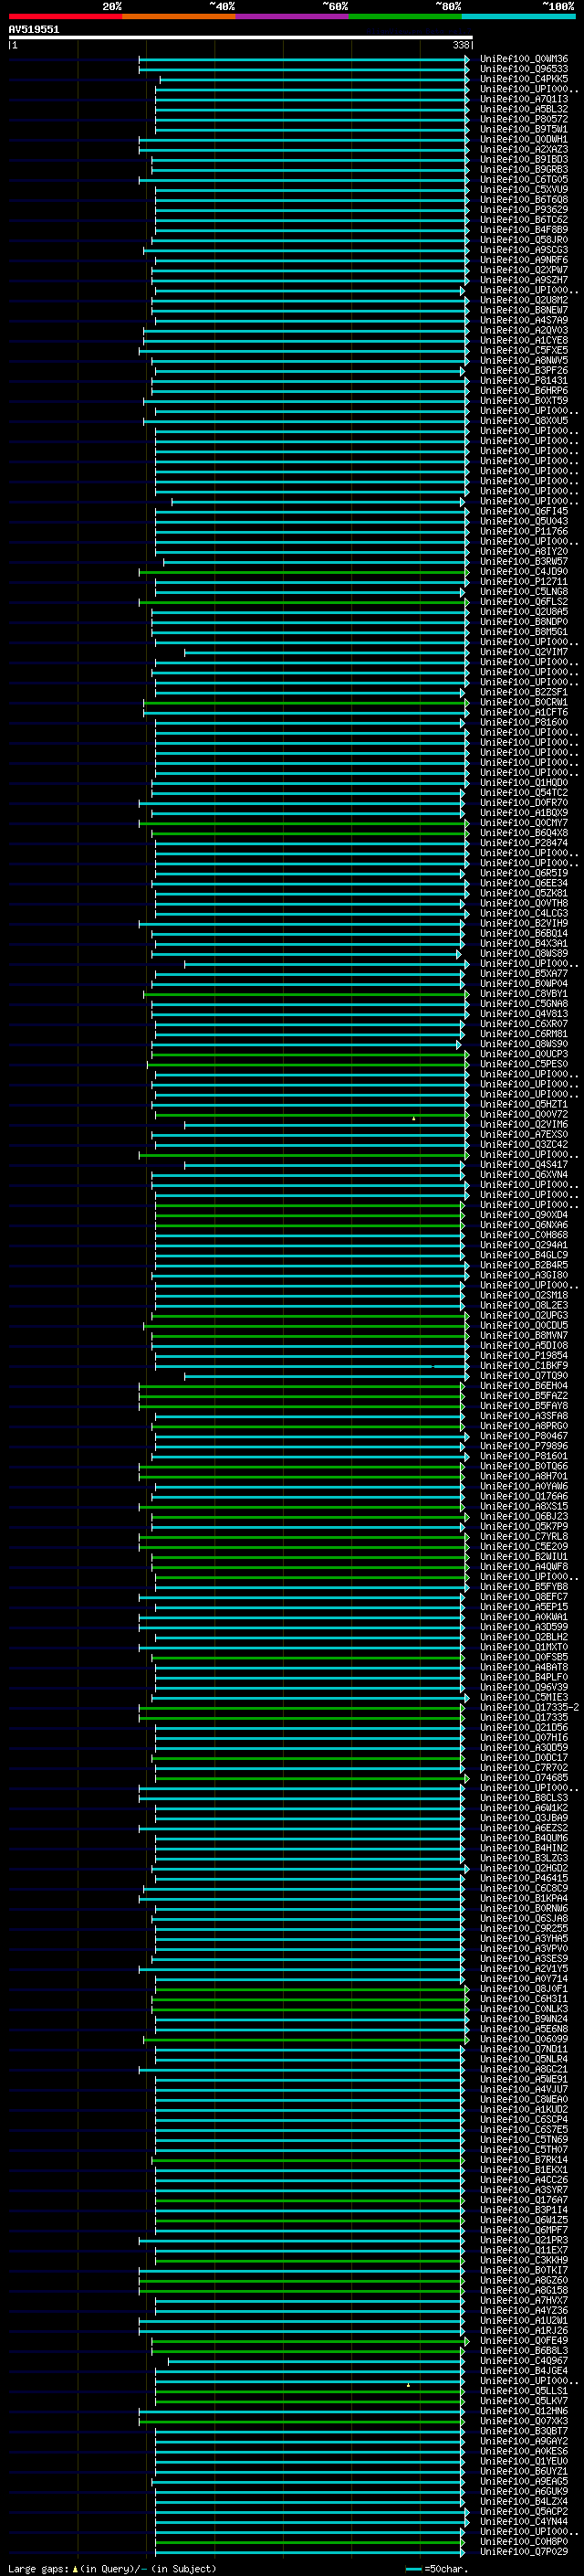Select hit UniRef100_B8NEW7
Image resolution: width=584 pixels, height=2576 pixels.
pos(523,310)
